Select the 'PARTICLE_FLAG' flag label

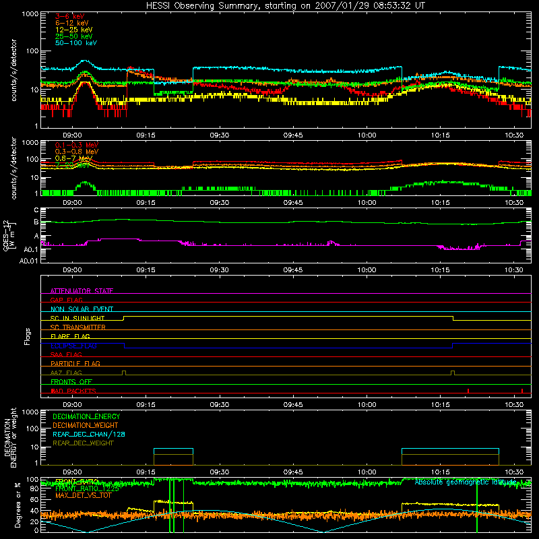pos(75,363)
